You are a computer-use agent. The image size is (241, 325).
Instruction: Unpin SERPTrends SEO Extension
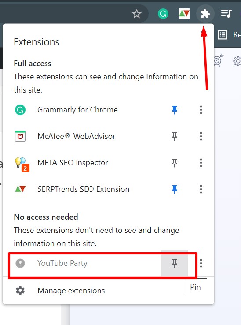pyautogui.click(x=175, y=189)
